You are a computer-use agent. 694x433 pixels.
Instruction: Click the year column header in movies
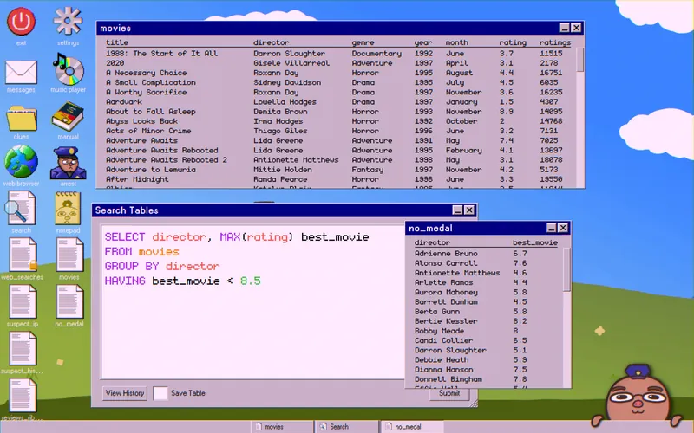click(x=423, y=42)
